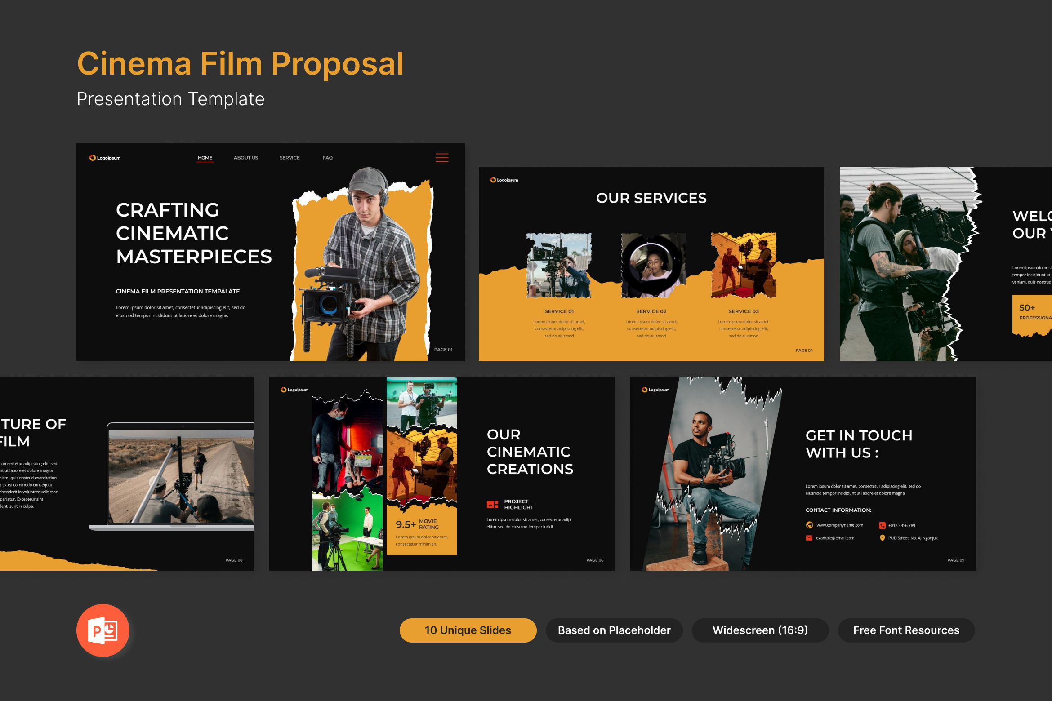Click the www.companyname.com link

pos(839,525)
